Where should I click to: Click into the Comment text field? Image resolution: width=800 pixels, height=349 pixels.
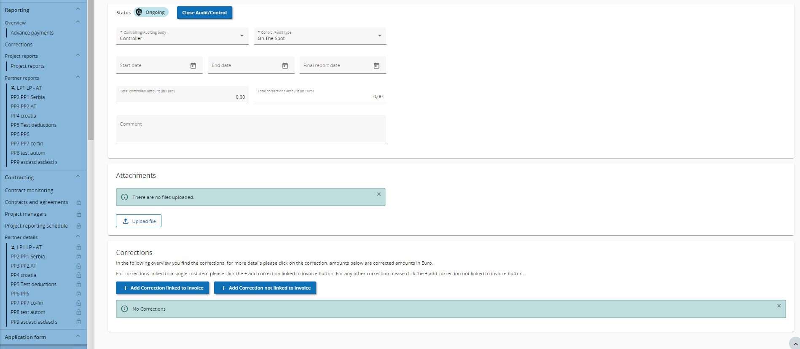251,130
